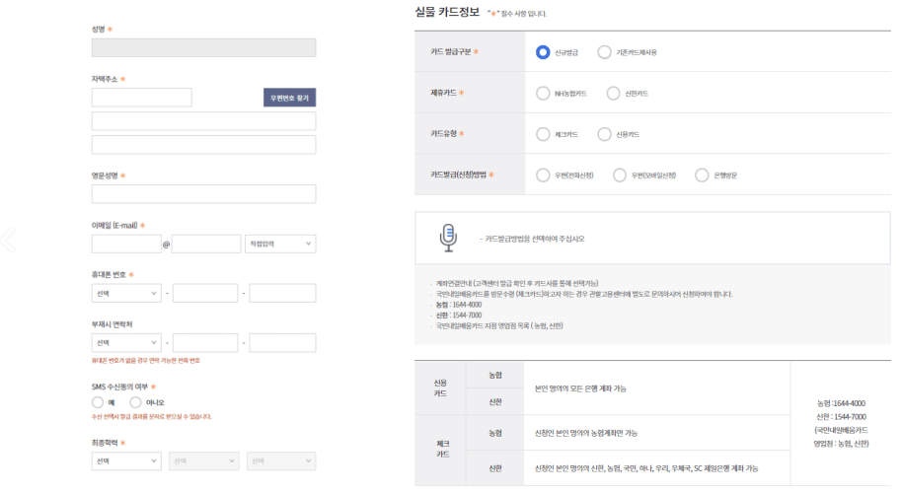Click the 카드발급방법을 선택하여 주십시오 notice text

[535, 239]
